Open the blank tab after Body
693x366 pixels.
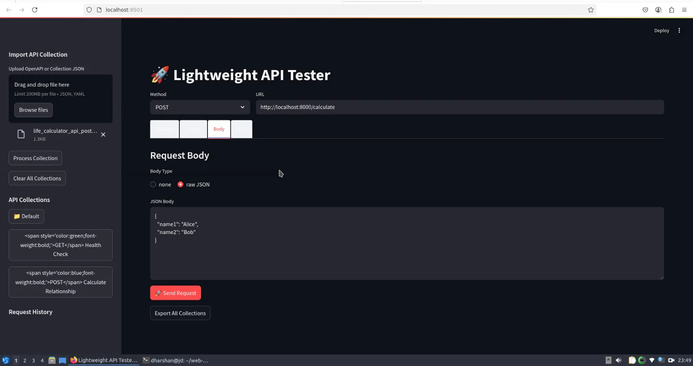click(x=242, y=129)
